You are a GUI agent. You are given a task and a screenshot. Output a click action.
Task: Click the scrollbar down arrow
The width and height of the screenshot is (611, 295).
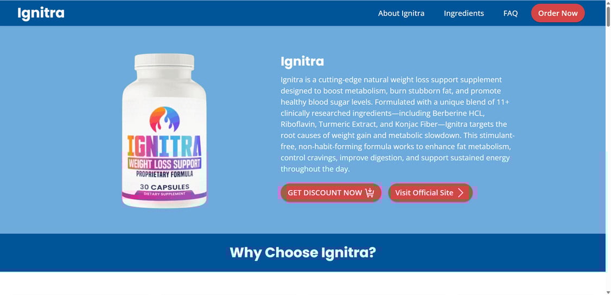(608, 292)
